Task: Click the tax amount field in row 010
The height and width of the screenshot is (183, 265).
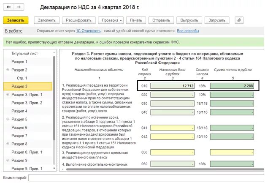Action: tap(232, 86)
